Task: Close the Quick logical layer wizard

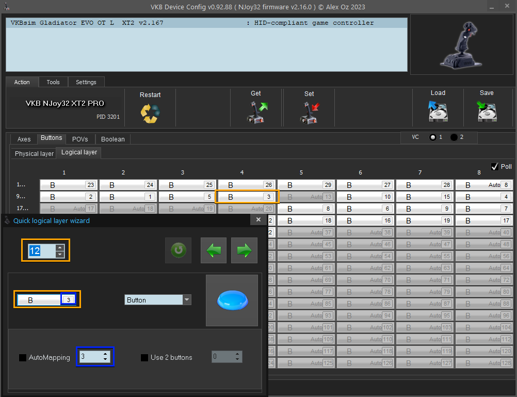Action: [x=258, y=220]
